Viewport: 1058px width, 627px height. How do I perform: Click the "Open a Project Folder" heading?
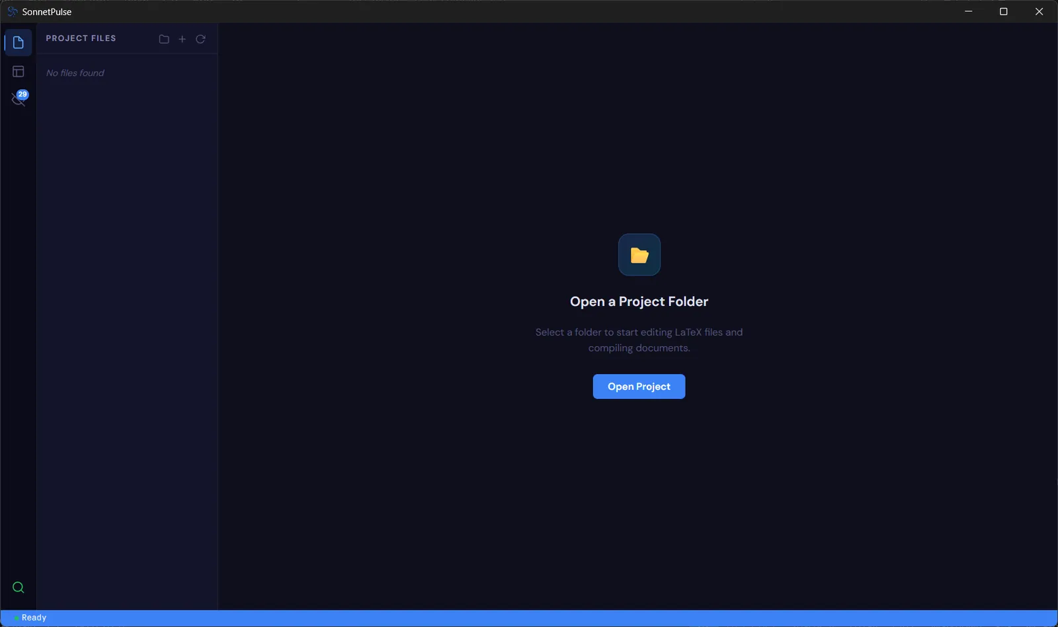tap(639, 301)
